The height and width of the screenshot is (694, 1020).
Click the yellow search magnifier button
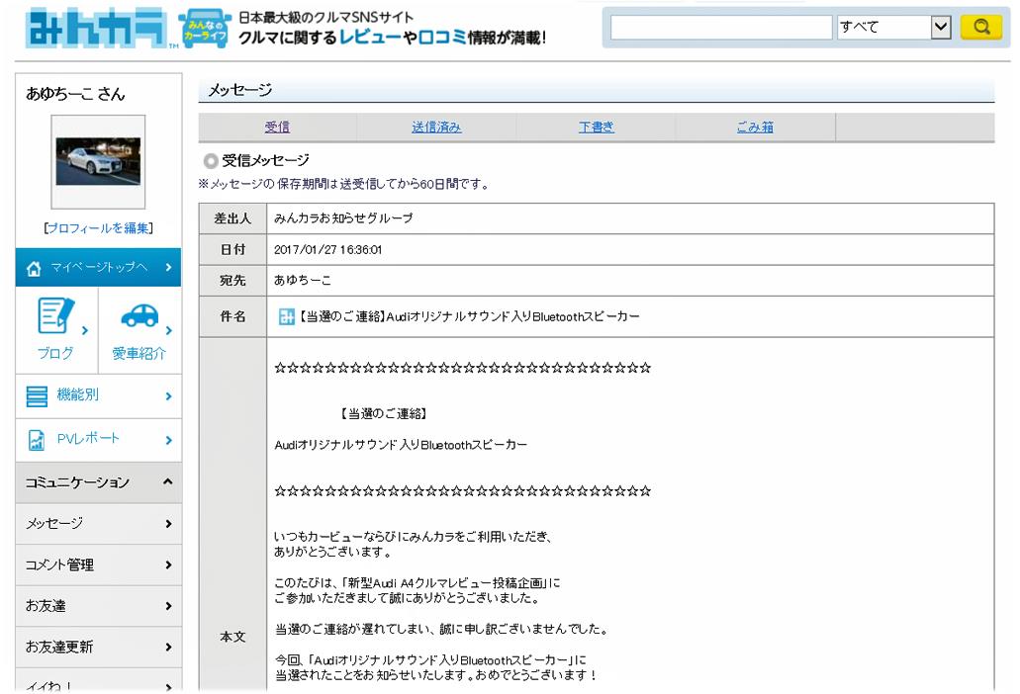(x=981, y=28)
